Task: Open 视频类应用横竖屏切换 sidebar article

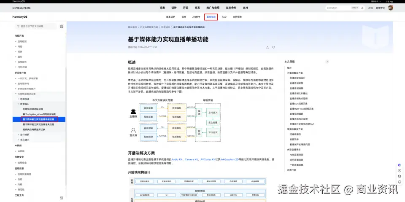Action: [34, 129]
